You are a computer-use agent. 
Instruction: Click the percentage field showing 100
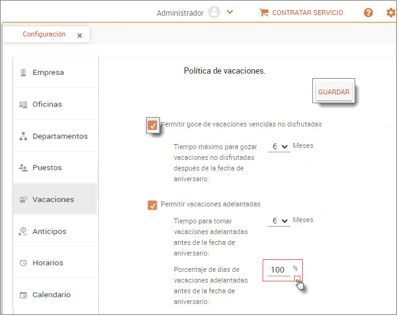point(278,269)
